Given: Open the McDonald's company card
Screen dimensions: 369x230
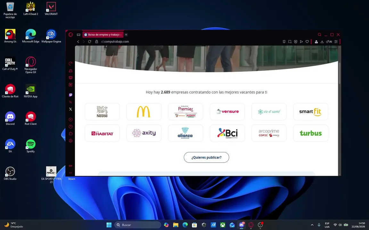Looking at the screenshot, I should [144, 112].
